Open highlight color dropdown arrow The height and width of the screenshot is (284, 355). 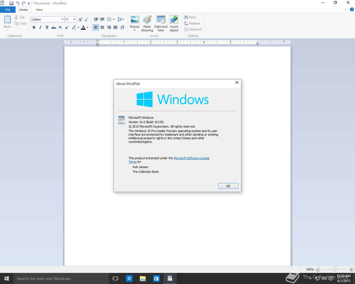pyautogui.click(x=78, y=27)
